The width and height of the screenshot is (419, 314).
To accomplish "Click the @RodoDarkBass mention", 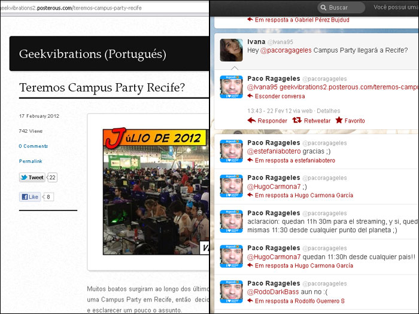I will tap(273, 292).
